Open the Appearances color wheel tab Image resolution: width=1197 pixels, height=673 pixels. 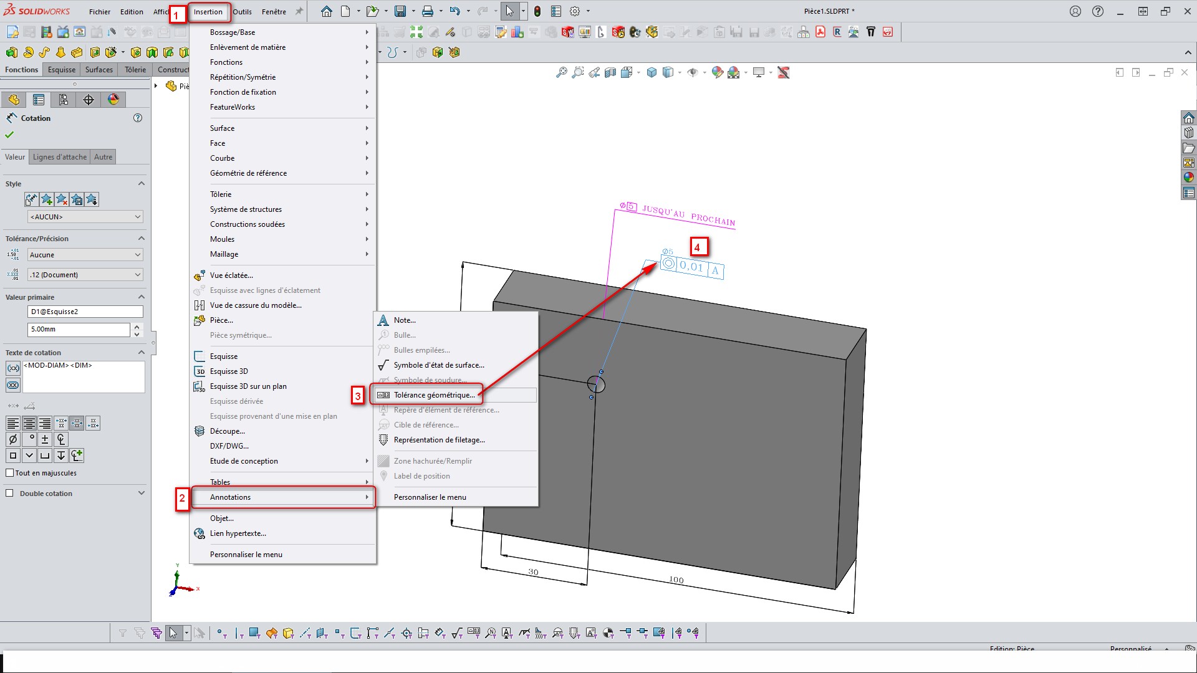coord(113,100)
